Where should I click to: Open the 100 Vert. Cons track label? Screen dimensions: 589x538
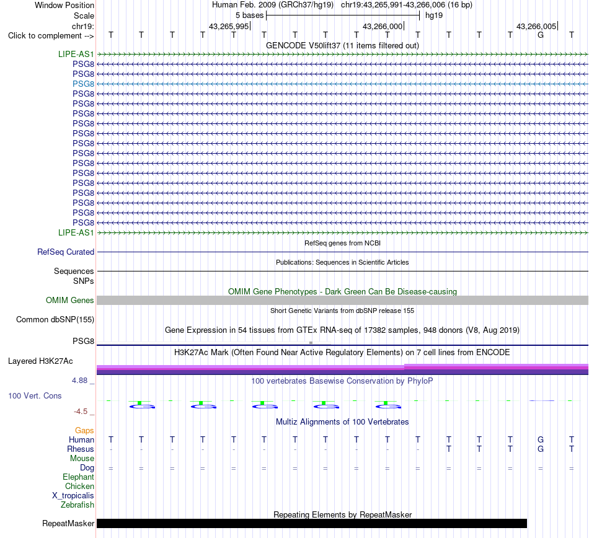[x=35, y=395]
